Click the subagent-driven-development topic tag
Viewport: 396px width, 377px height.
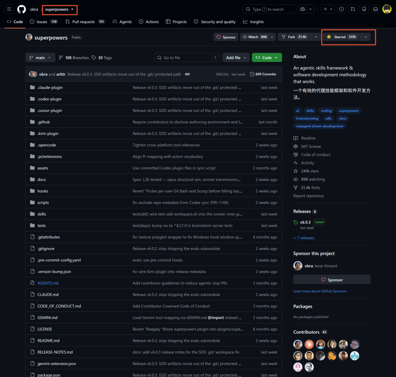click(x=319, y=126)
